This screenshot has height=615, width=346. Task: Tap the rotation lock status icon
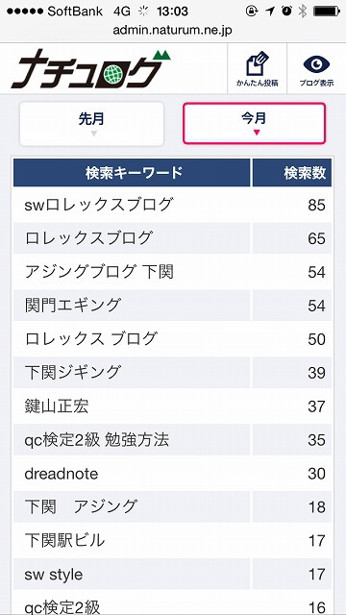click(252, 12)
